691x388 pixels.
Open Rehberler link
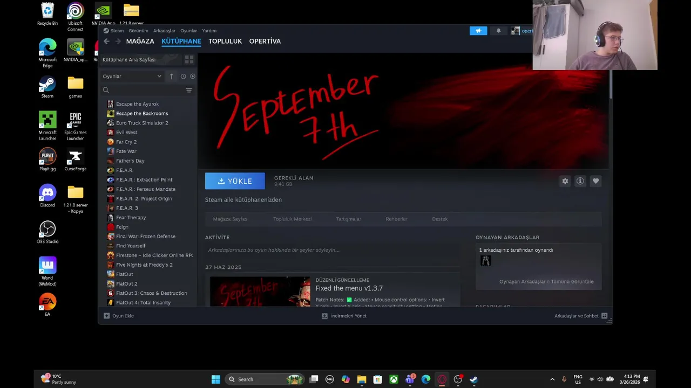(x=396, y=219)
